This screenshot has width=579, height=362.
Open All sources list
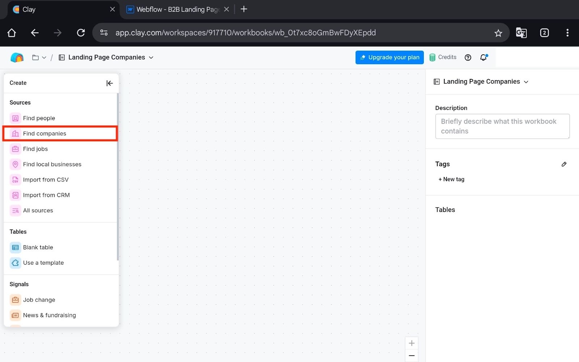[x=60, y=210]
